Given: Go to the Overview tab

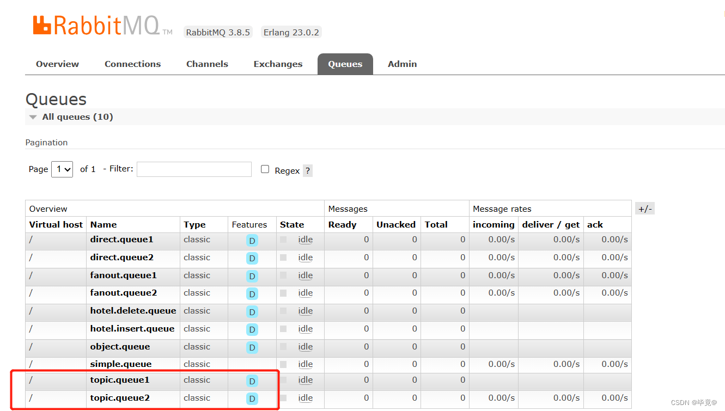Looking at the screenshot, I should (x=57, y=64).
